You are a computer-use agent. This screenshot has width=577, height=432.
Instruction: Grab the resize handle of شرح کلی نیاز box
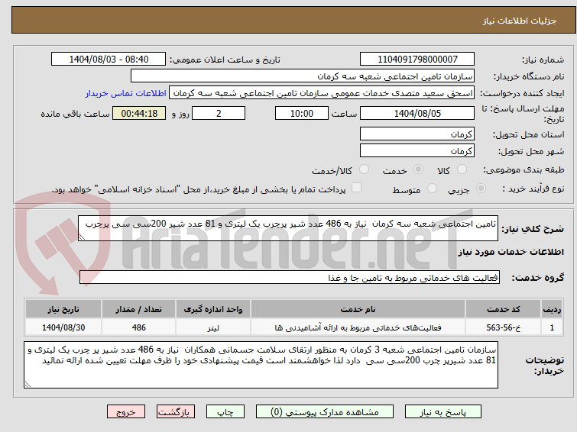coord(82,237)
